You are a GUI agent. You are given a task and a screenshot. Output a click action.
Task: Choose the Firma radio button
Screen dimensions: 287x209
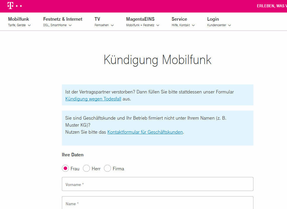107,168
